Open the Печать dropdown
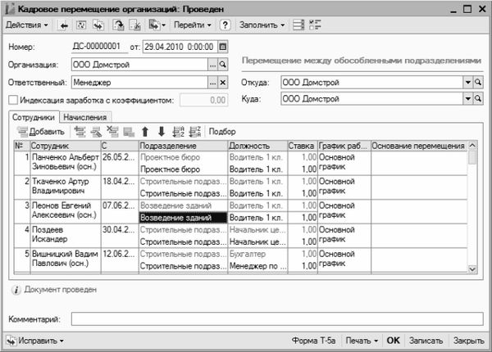492x352 pixels. (x=362, y=341)
